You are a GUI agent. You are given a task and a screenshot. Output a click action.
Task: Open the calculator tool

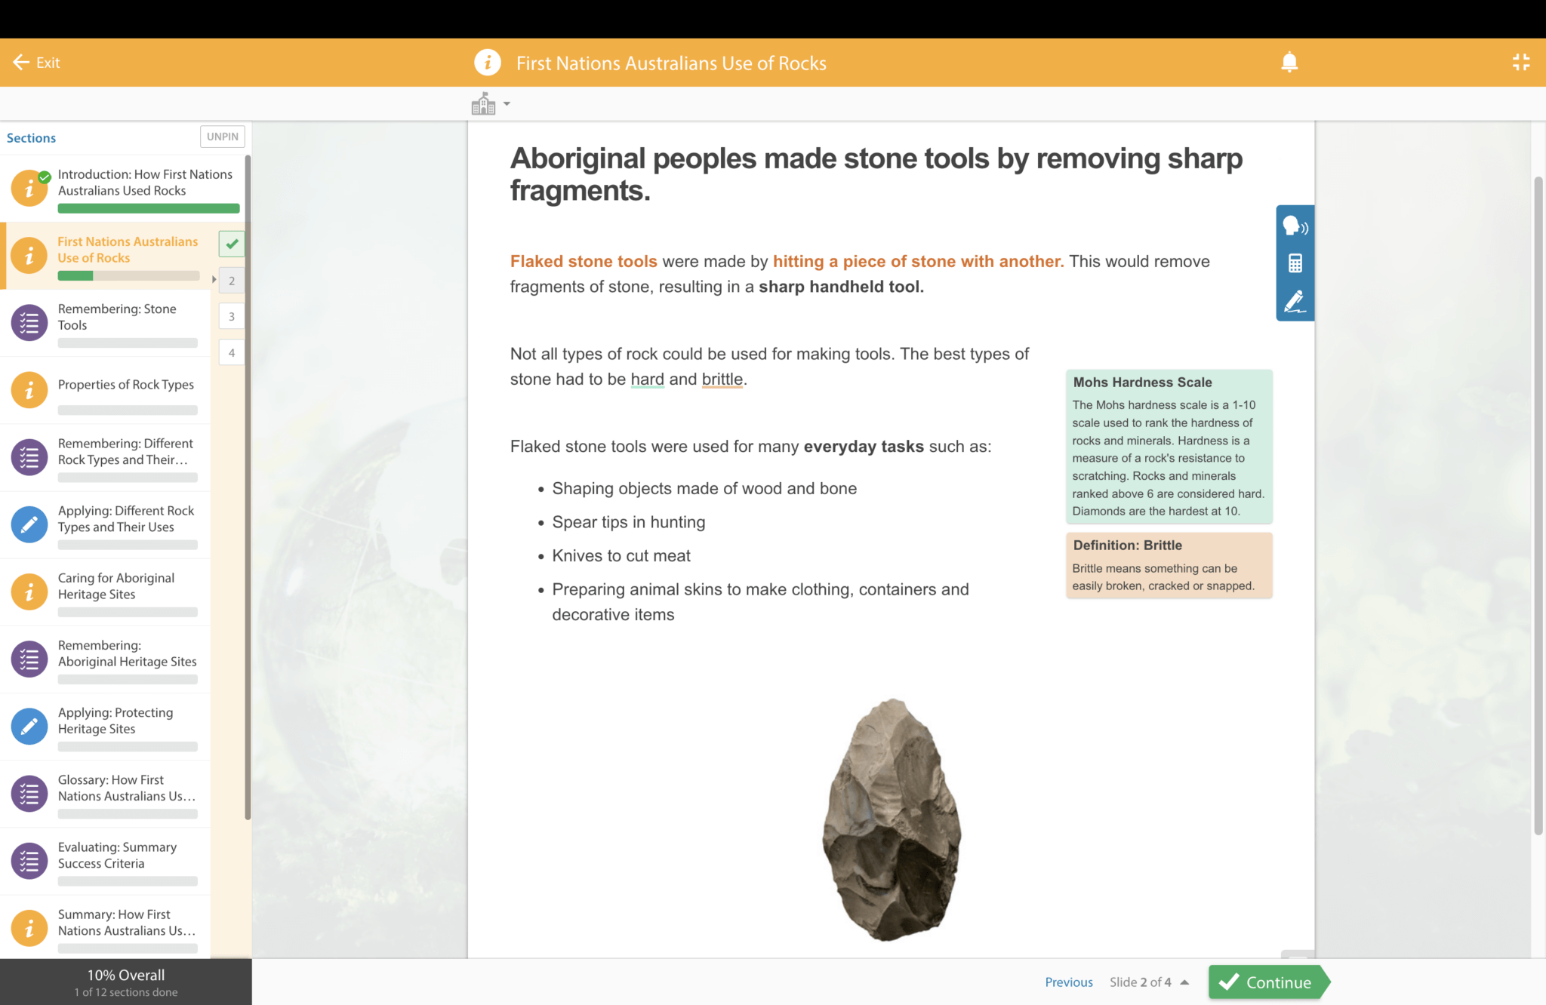pyautogui.click(x=1294, y=263)
